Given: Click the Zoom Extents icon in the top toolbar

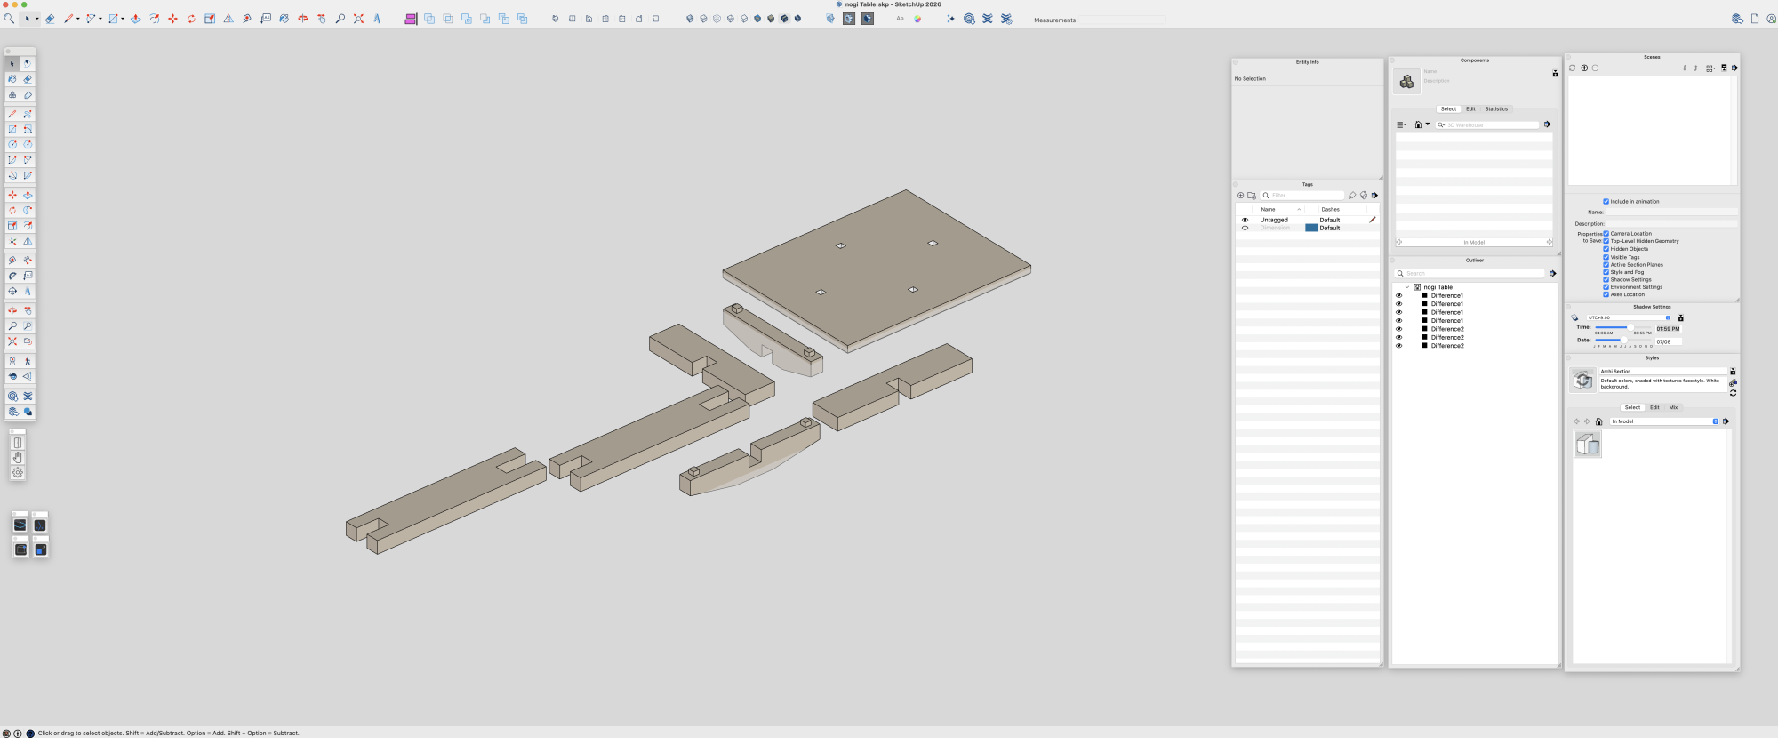Looking at the screenshot, I should click(358, 19).
